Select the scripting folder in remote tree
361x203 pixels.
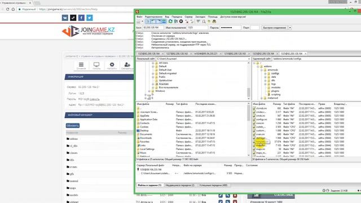click(x=276, y=95)
